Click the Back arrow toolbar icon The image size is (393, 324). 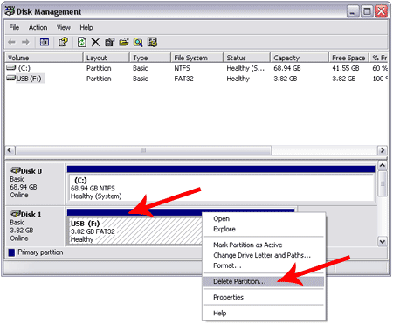coord(11,42)
